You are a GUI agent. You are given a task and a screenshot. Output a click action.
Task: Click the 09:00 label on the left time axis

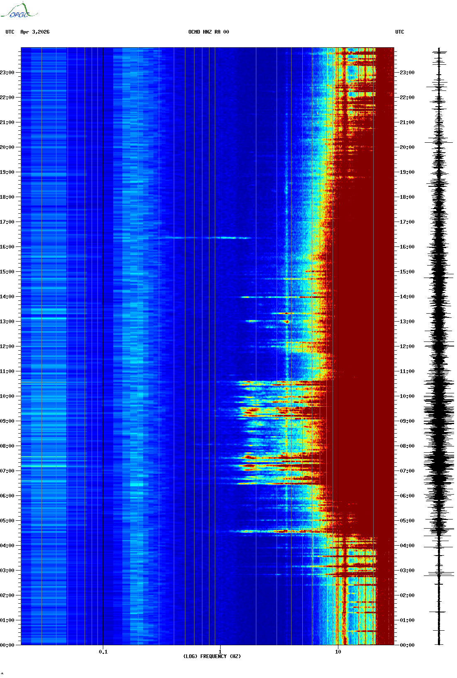[7, 421]
